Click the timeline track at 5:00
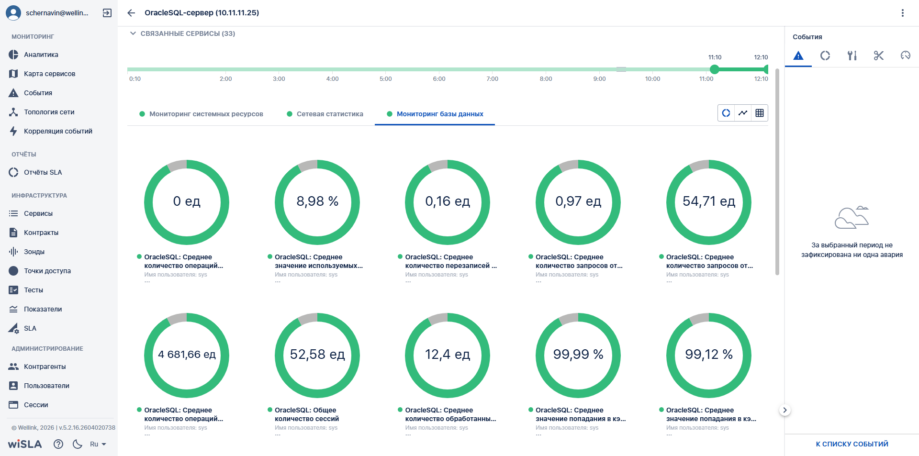The image size is (919, 456). coord(386,69)
